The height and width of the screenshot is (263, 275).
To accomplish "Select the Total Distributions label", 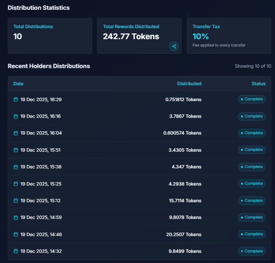I will pos(33,27).
